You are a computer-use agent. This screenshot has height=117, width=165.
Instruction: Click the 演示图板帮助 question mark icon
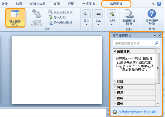click(152, 13)
